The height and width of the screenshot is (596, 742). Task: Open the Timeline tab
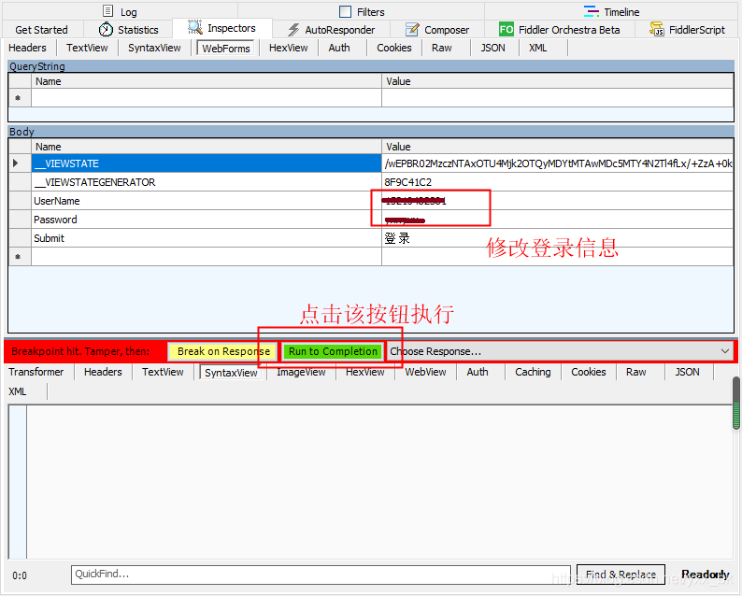coord(611,11)
